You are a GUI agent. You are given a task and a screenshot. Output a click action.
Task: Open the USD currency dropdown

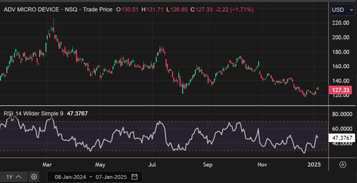342,10
